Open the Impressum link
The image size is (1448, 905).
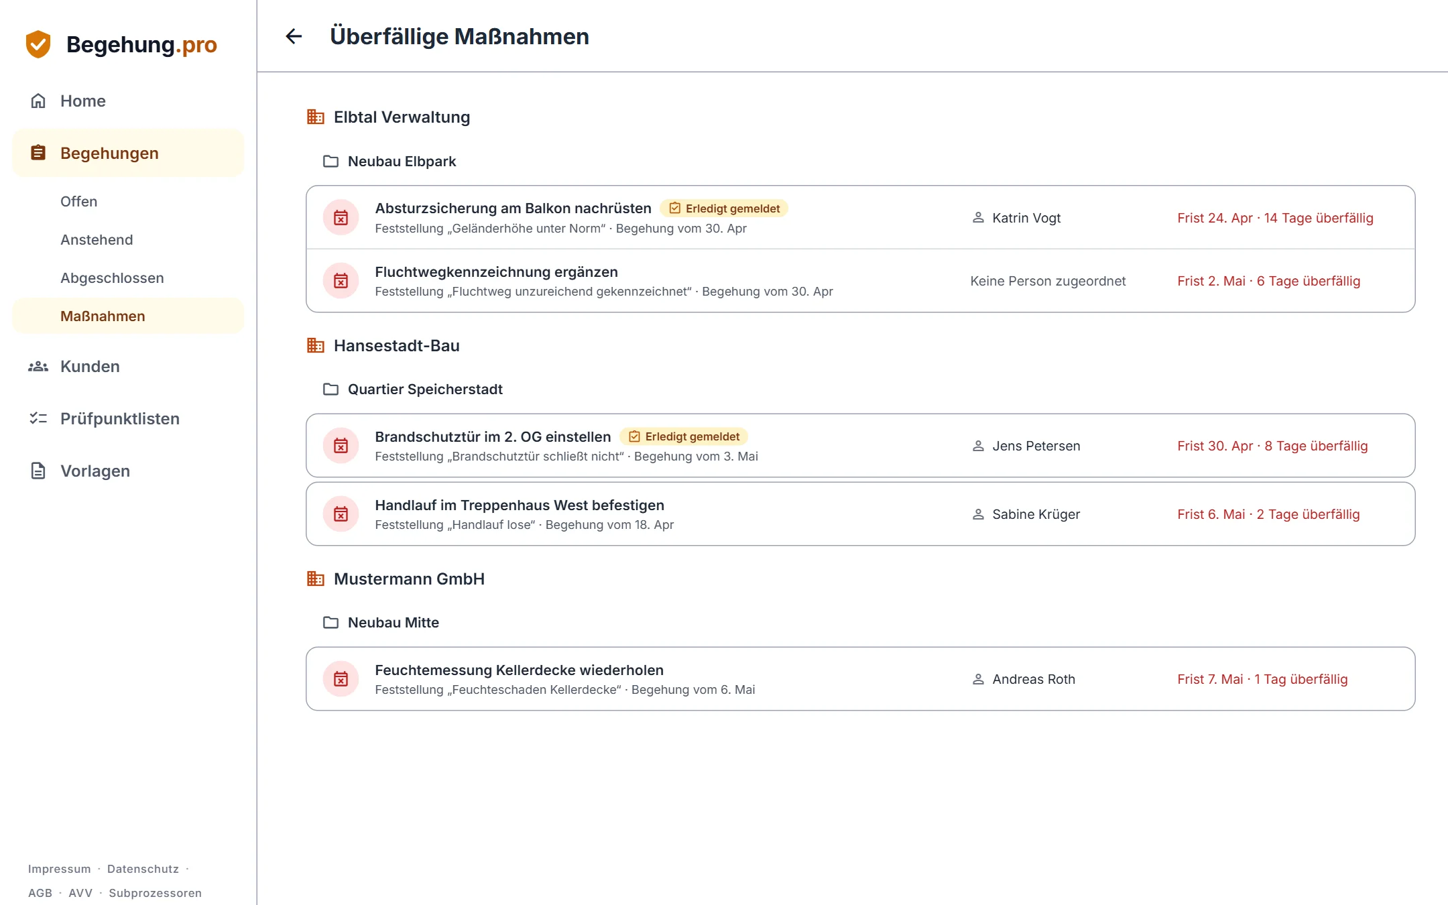point(59,869)
